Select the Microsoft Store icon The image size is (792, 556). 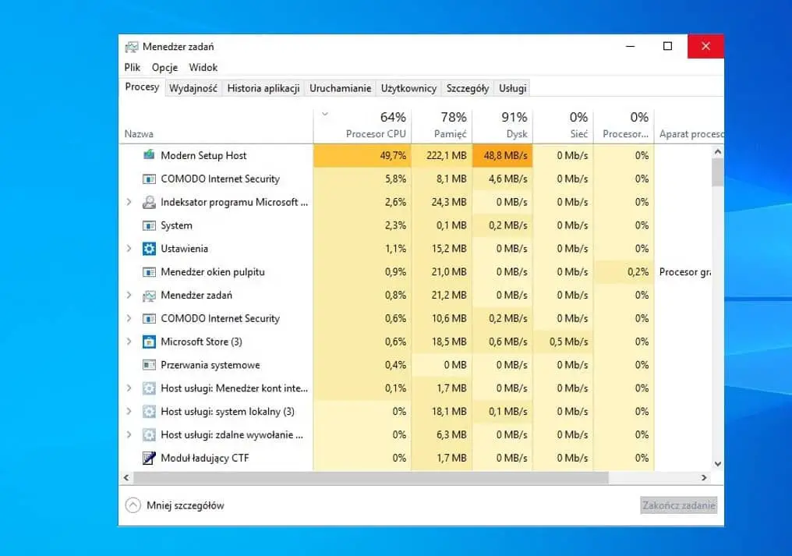coord(150,342)
